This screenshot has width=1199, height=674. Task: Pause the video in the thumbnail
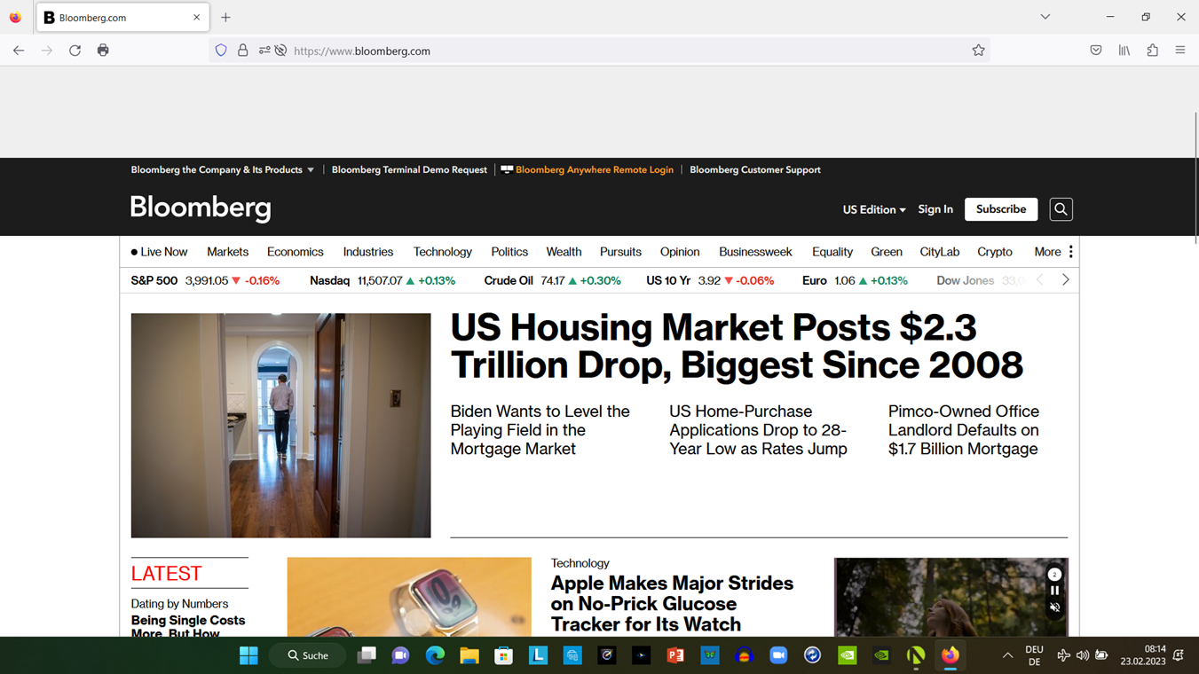[x=1054, y=591]
